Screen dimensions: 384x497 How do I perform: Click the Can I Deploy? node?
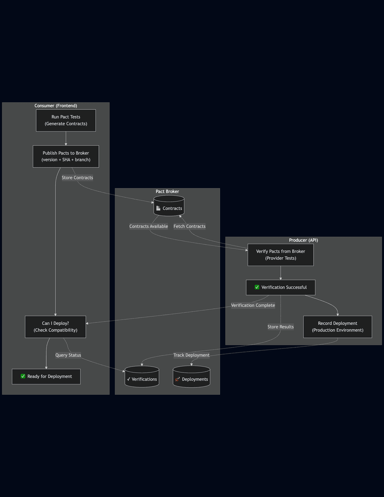tap(55, 327)
